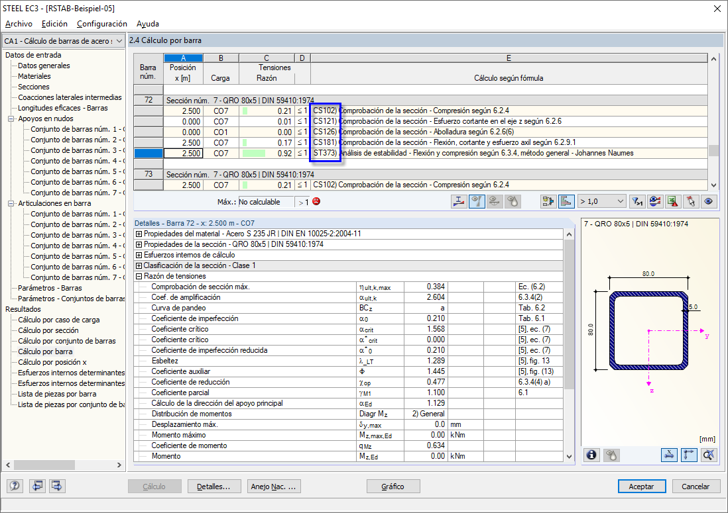Click column A header in results table
The width and height of the screenshot is (728, 513).
184,58
